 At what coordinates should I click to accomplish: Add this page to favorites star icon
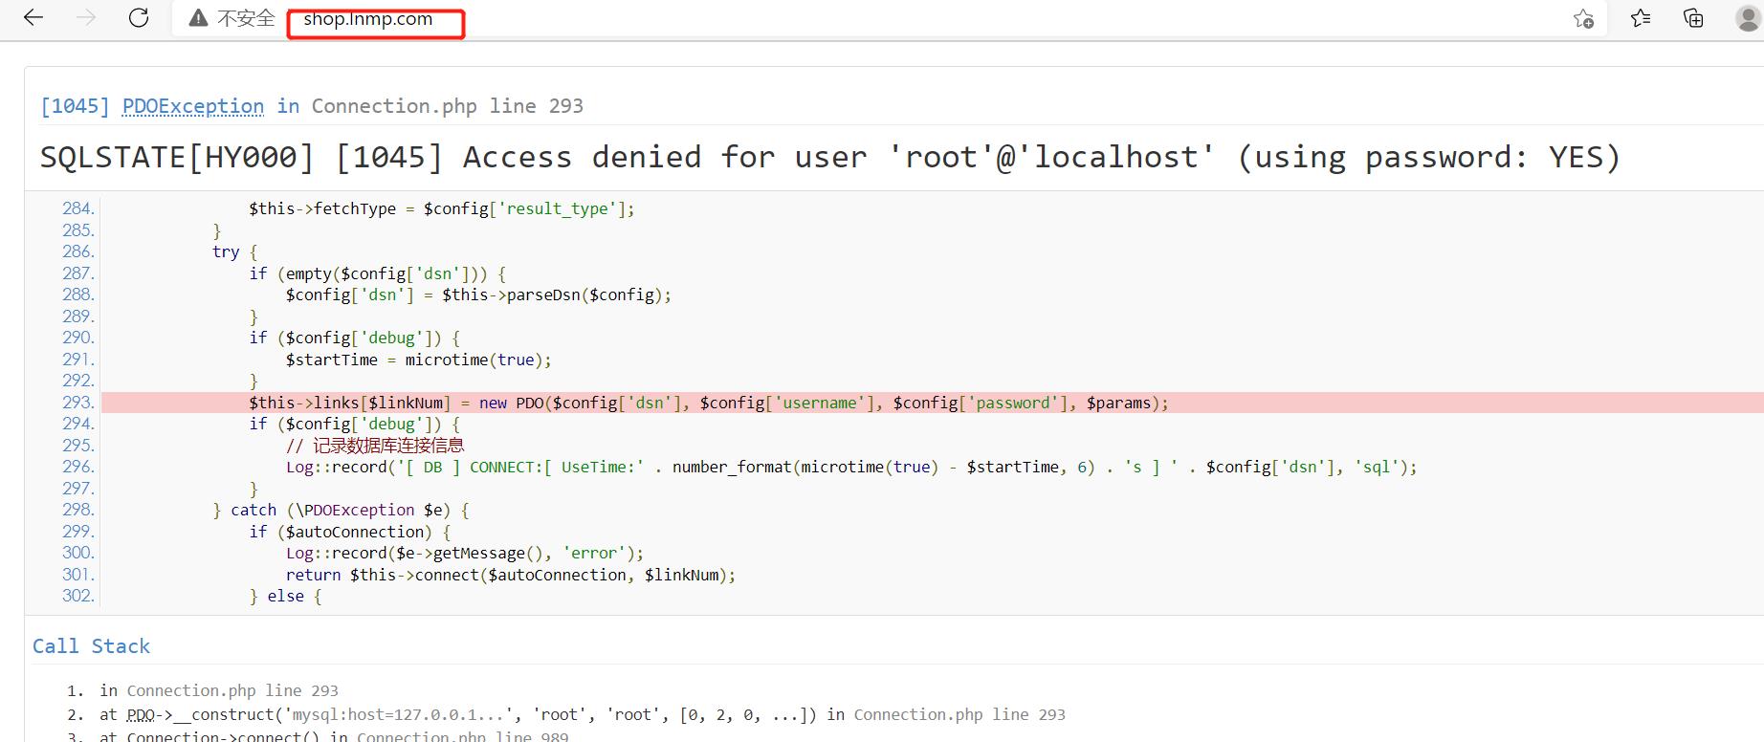[1584, 18]
